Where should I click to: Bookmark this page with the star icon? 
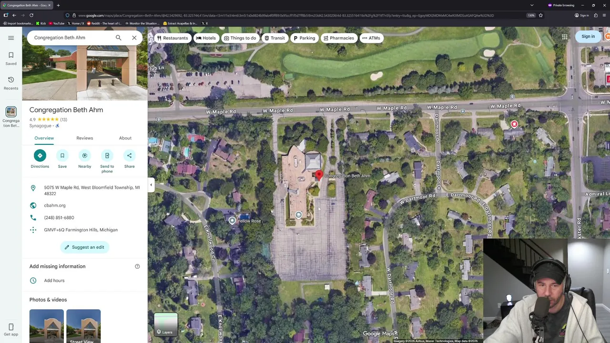(540, 15)
